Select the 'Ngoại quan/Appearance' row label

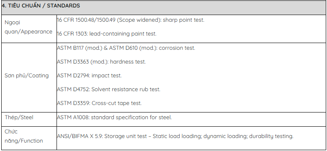click(28, 27)
